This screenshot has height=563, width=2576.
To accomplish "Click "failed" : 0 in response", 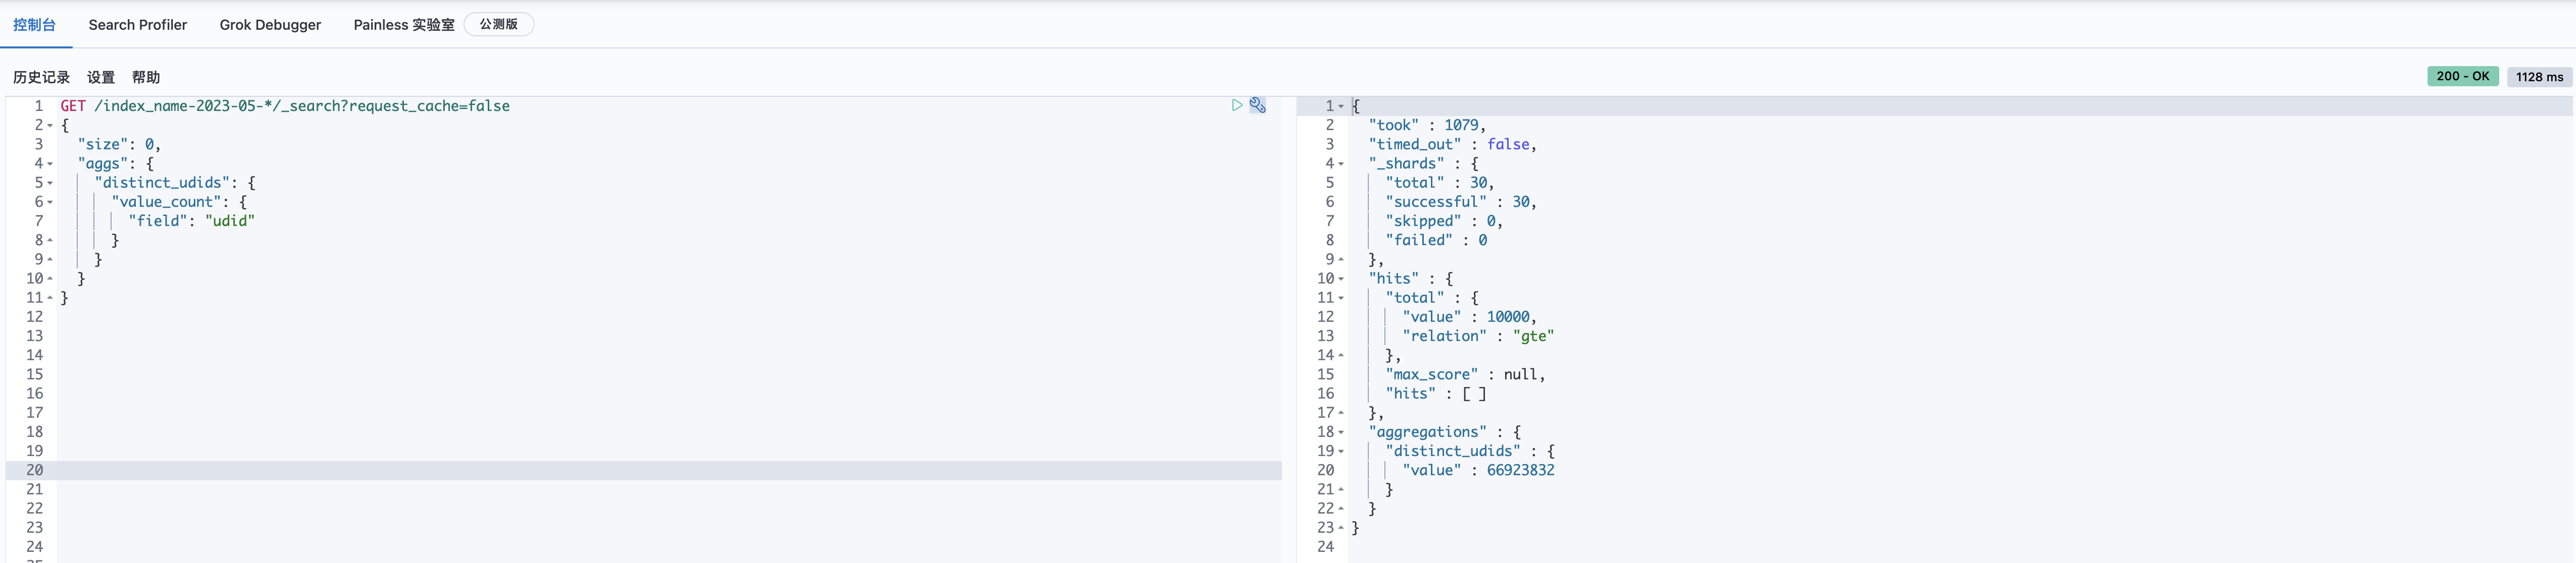I will coord(1436,240).
